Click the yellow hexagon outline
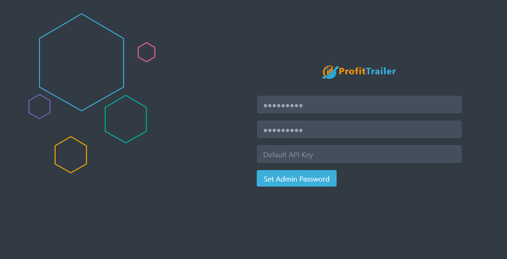 point(71,155)
